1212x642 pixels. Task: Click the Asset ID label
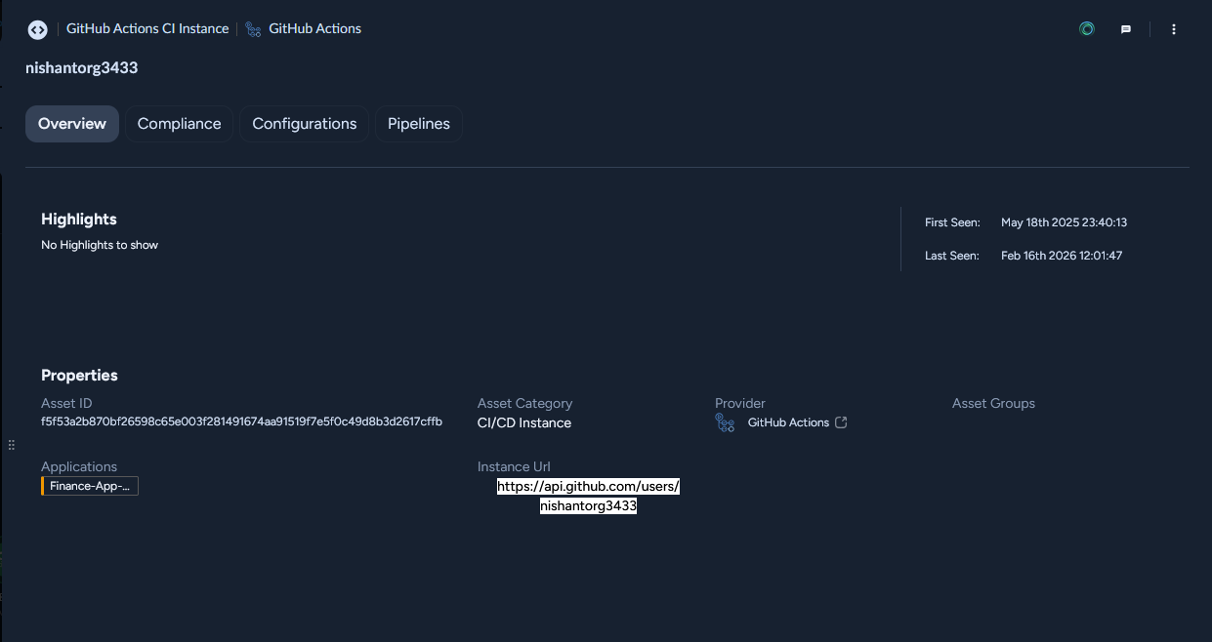(66, 403)
